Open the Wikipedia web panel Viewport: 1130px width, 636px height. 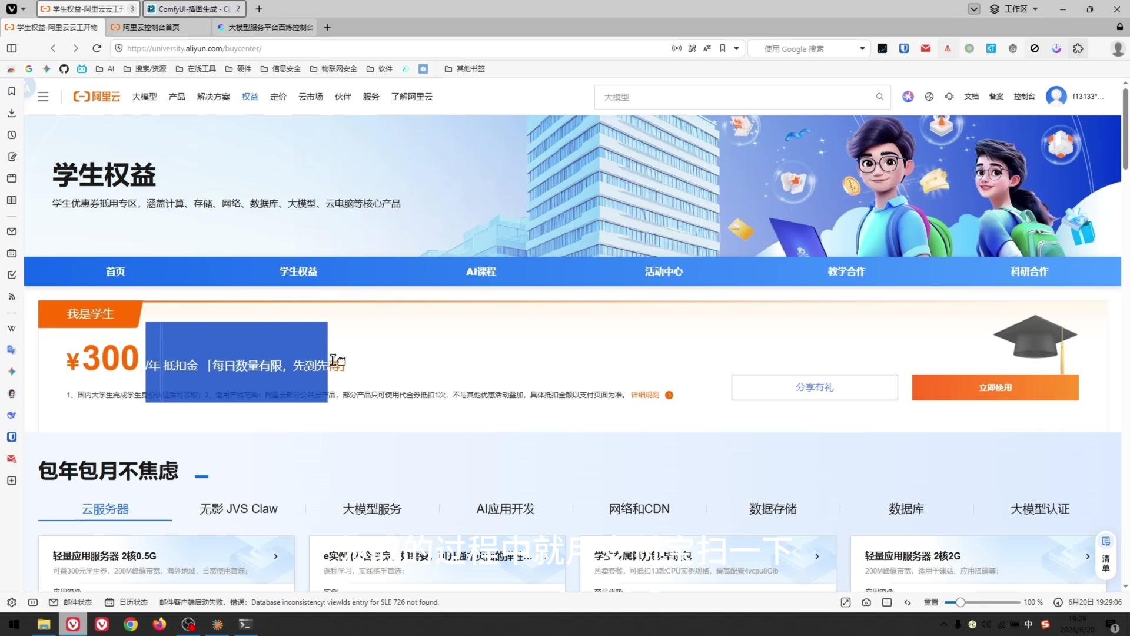tap(11, 328)
